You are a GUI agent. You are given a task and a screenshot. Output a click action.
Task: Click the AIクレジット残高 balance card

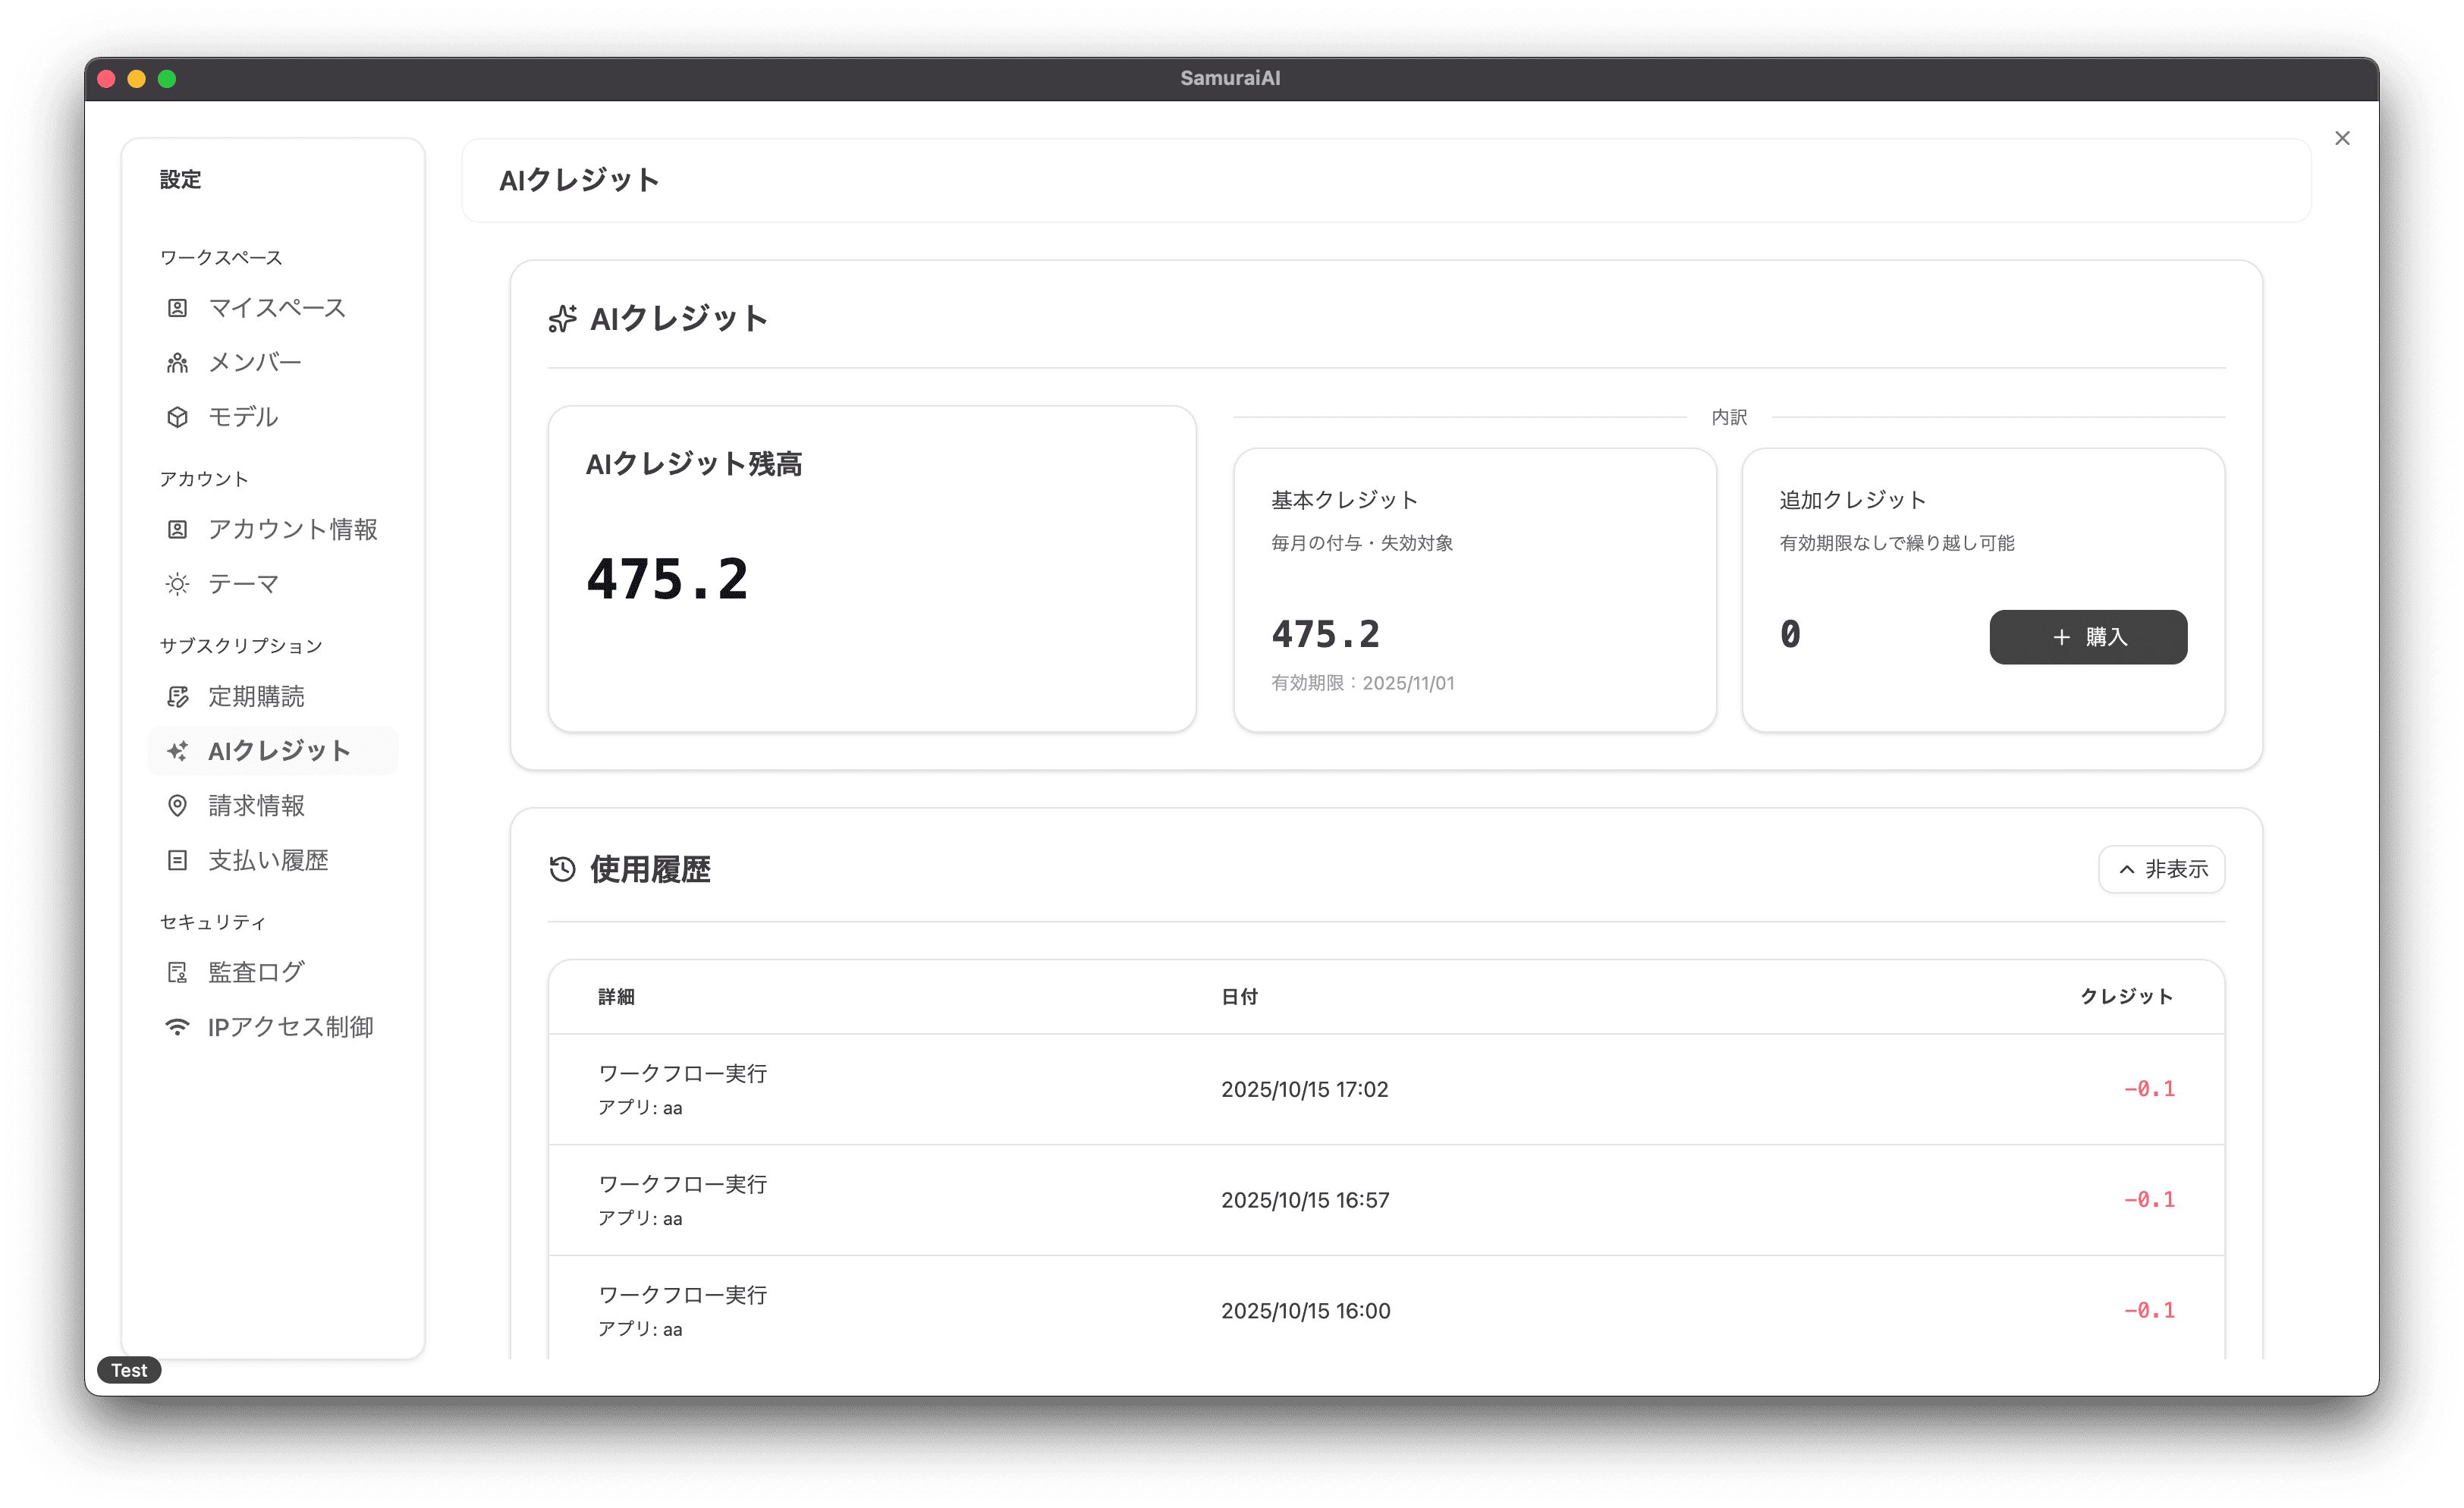(871, 568)
